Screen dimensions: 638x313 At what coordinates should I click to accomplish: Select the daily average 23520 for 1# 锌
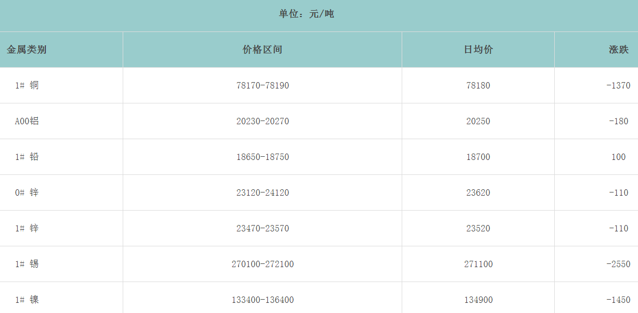[478, 228]
